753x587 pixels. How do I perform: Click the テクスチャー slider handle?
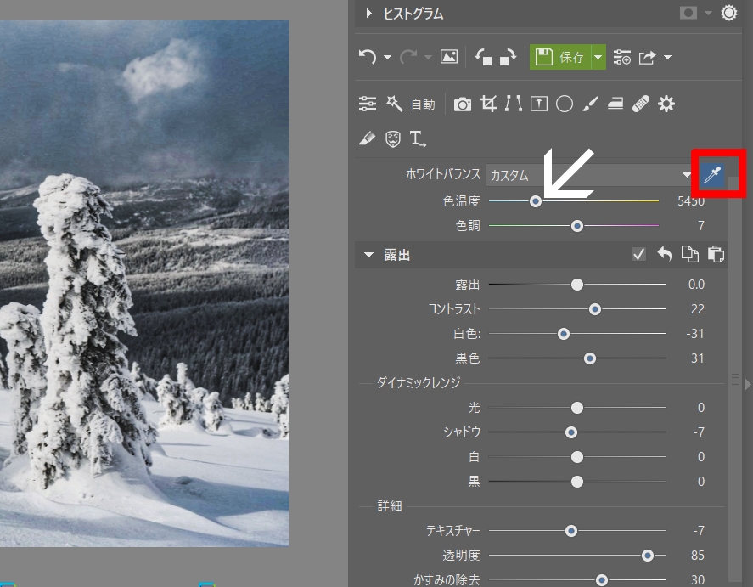click(571, 531)
